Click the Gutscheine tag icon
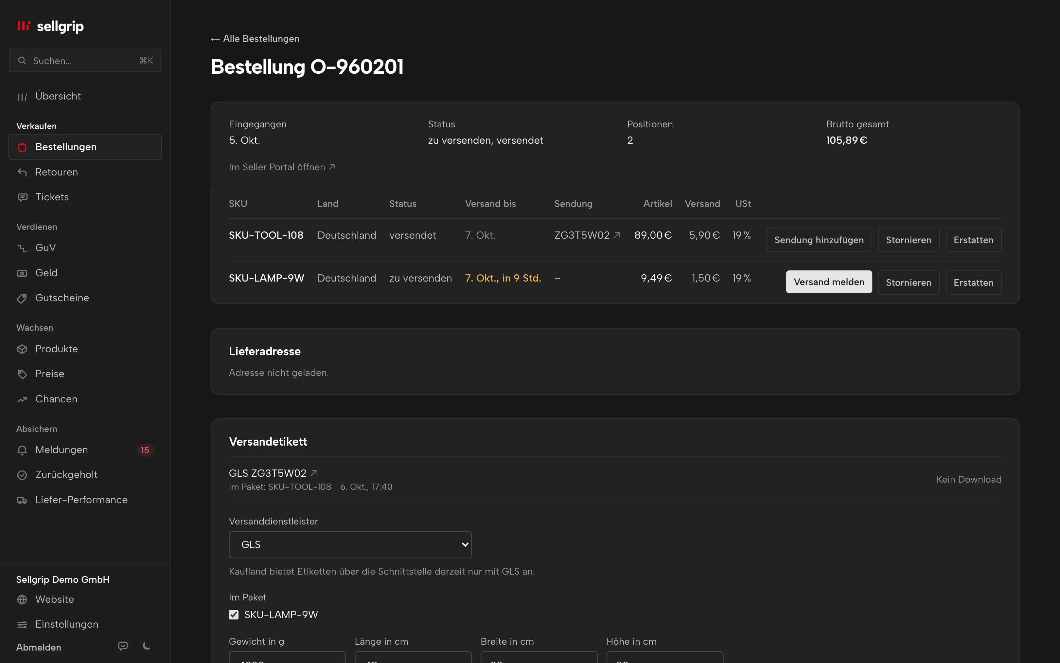Viewport: 1060px width, 663px height. tap(22, 298)
